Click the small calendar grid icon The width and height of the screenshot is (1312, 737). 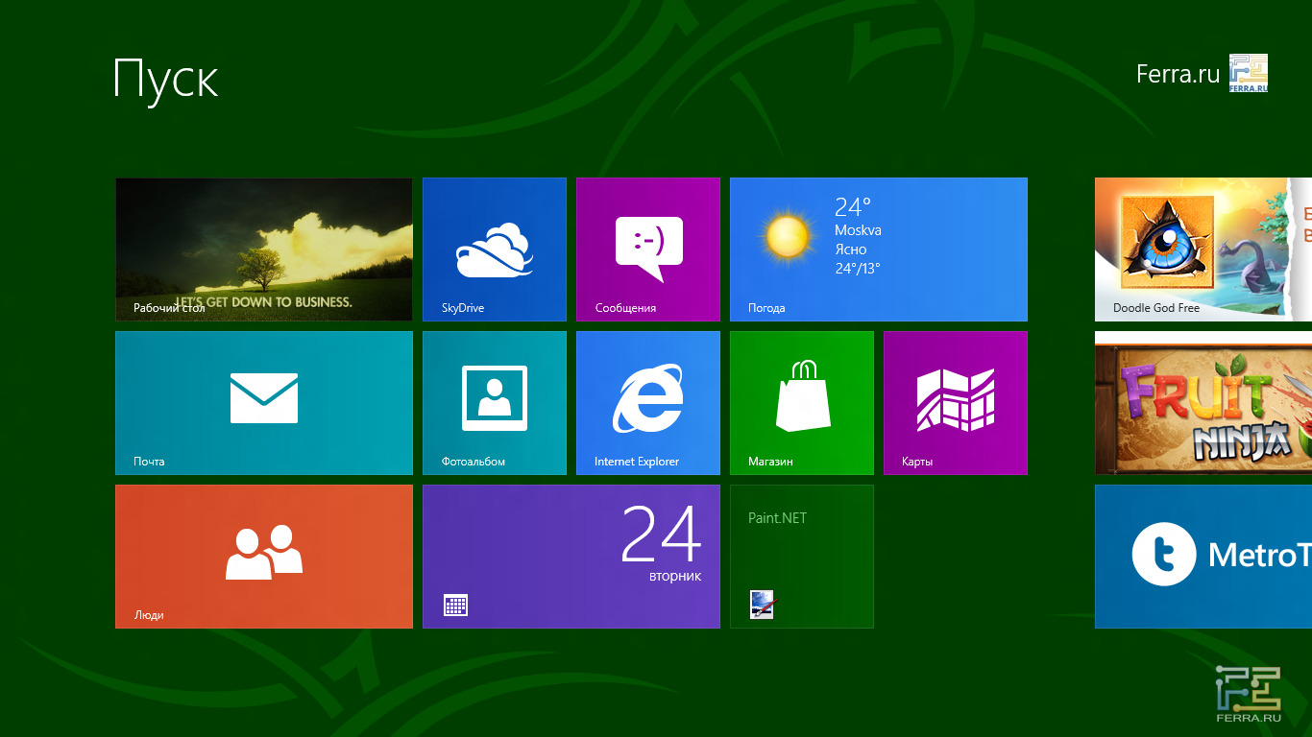(455, 605)
